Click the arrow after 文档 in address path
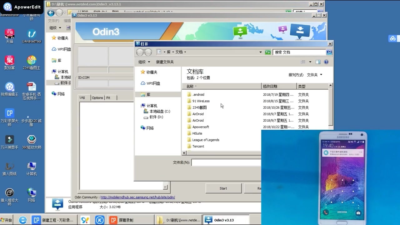This screenshot has width=400, height=225. pyautogui.click(x=185, y=52)
